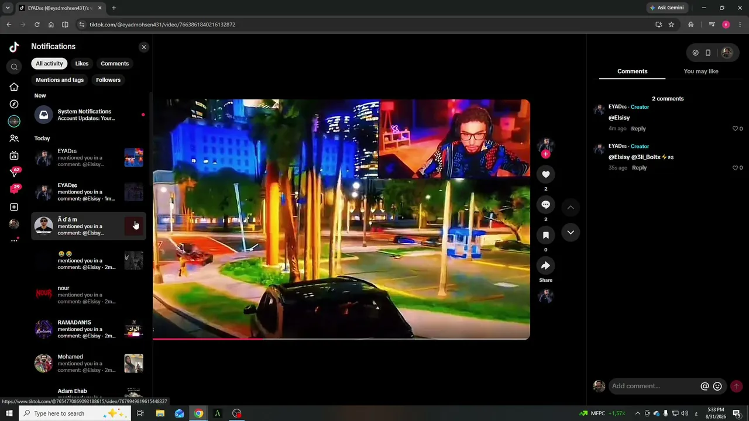Like the video with the heart icon
This screenshot has width=749, height=421.
(x=545, y=174)
